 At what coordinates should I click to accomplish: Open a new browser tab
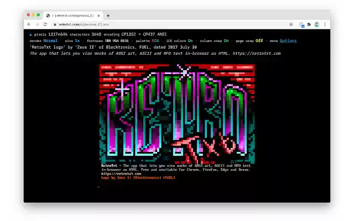(108, 15)
